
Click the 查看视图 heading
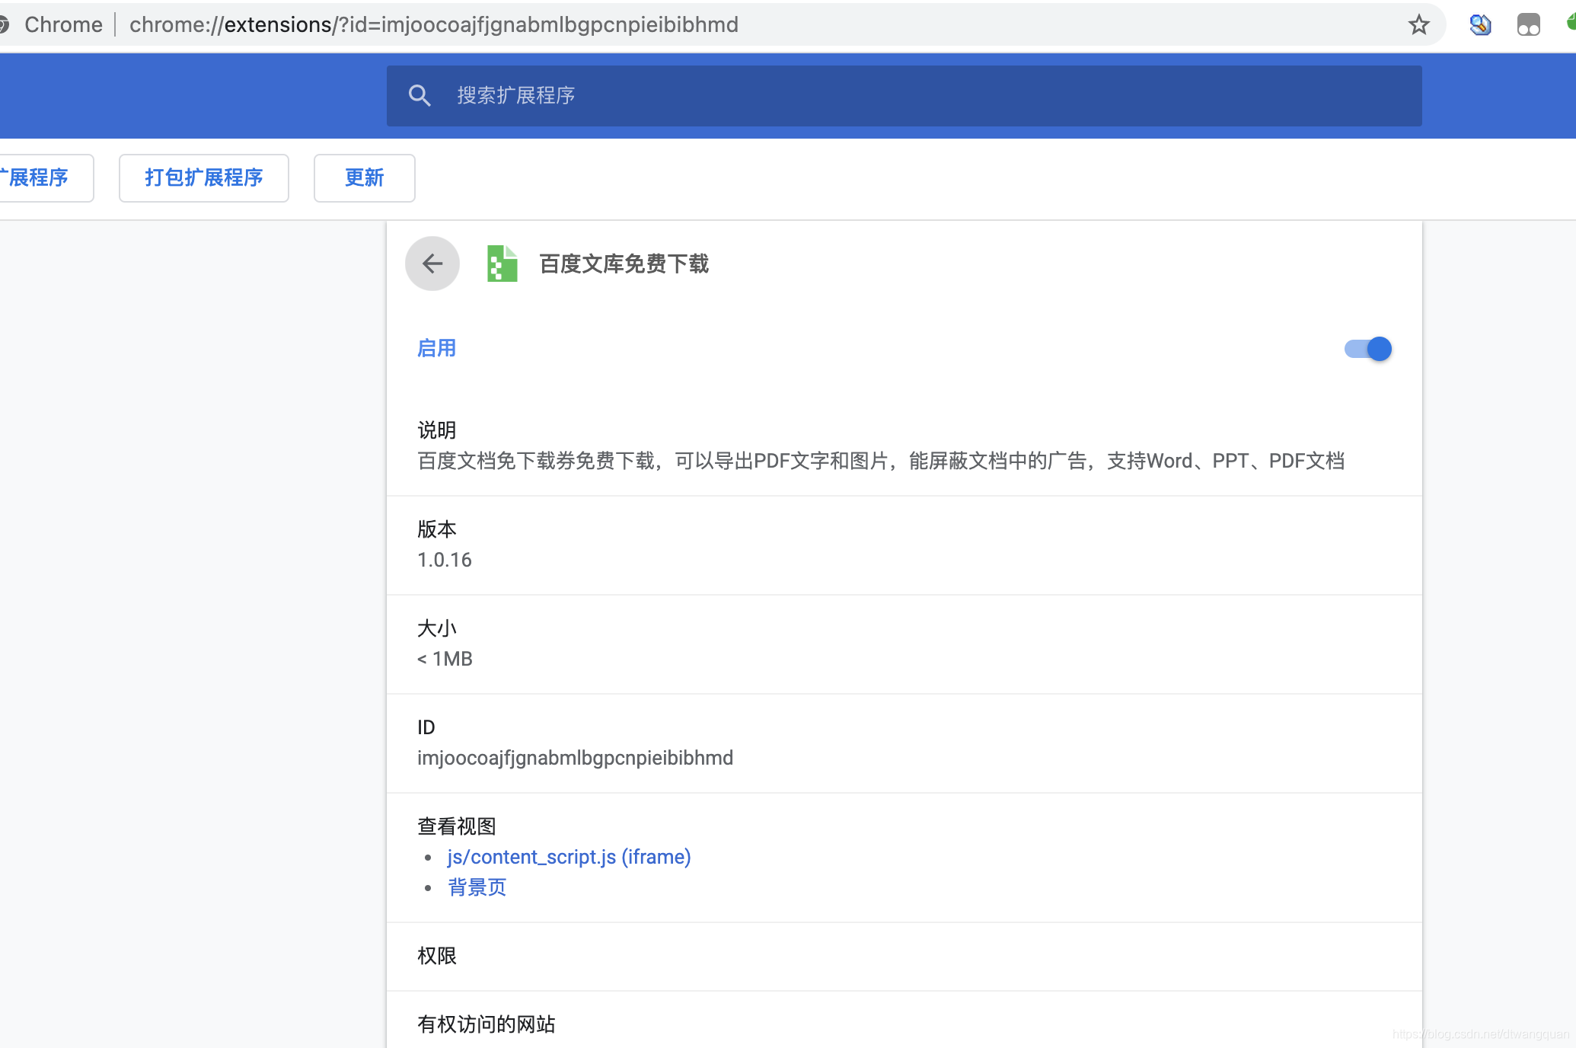click(x=457, y=826)
